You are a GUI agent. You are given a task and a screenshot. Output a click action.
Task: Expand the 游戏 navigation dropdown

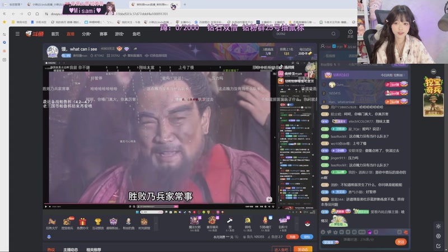coord(119,34)
